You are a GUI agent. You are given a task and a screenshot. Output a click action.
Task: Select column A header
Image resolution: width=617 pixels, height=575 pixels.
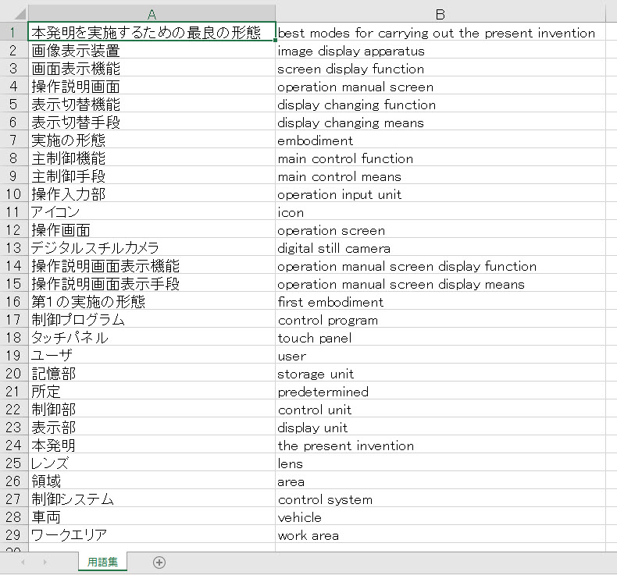coord(152,14)
